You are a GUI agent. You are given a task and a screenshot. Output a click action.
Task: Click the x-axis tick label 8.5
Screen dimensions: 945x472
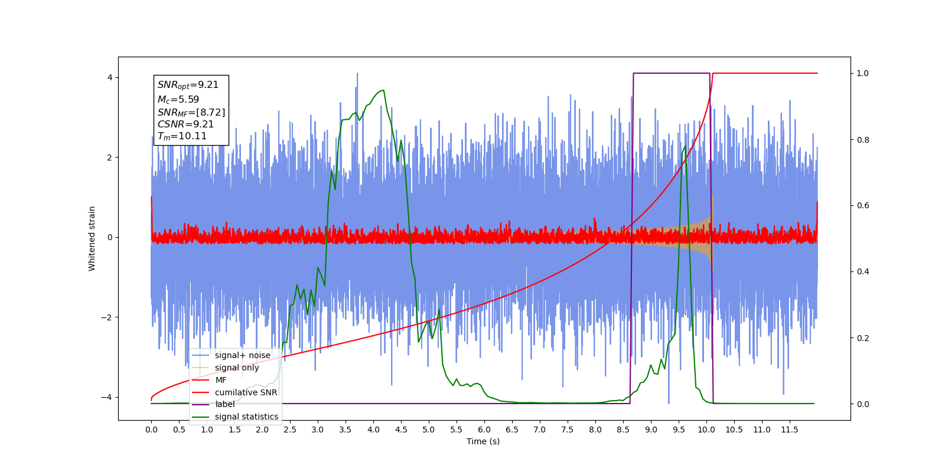[x=623, y=430]
